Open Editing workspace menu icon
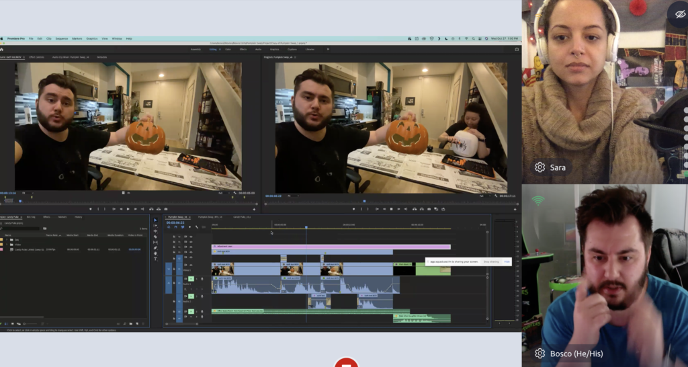688x367 pixels. pos(220,50)
